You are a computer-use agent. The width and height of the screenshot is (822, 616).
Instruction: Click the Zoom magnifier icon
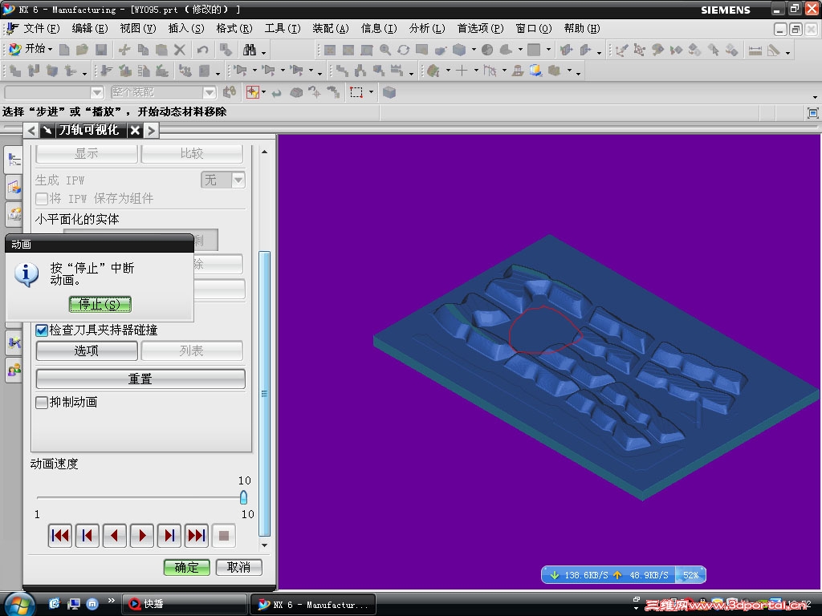click(385, 50)
